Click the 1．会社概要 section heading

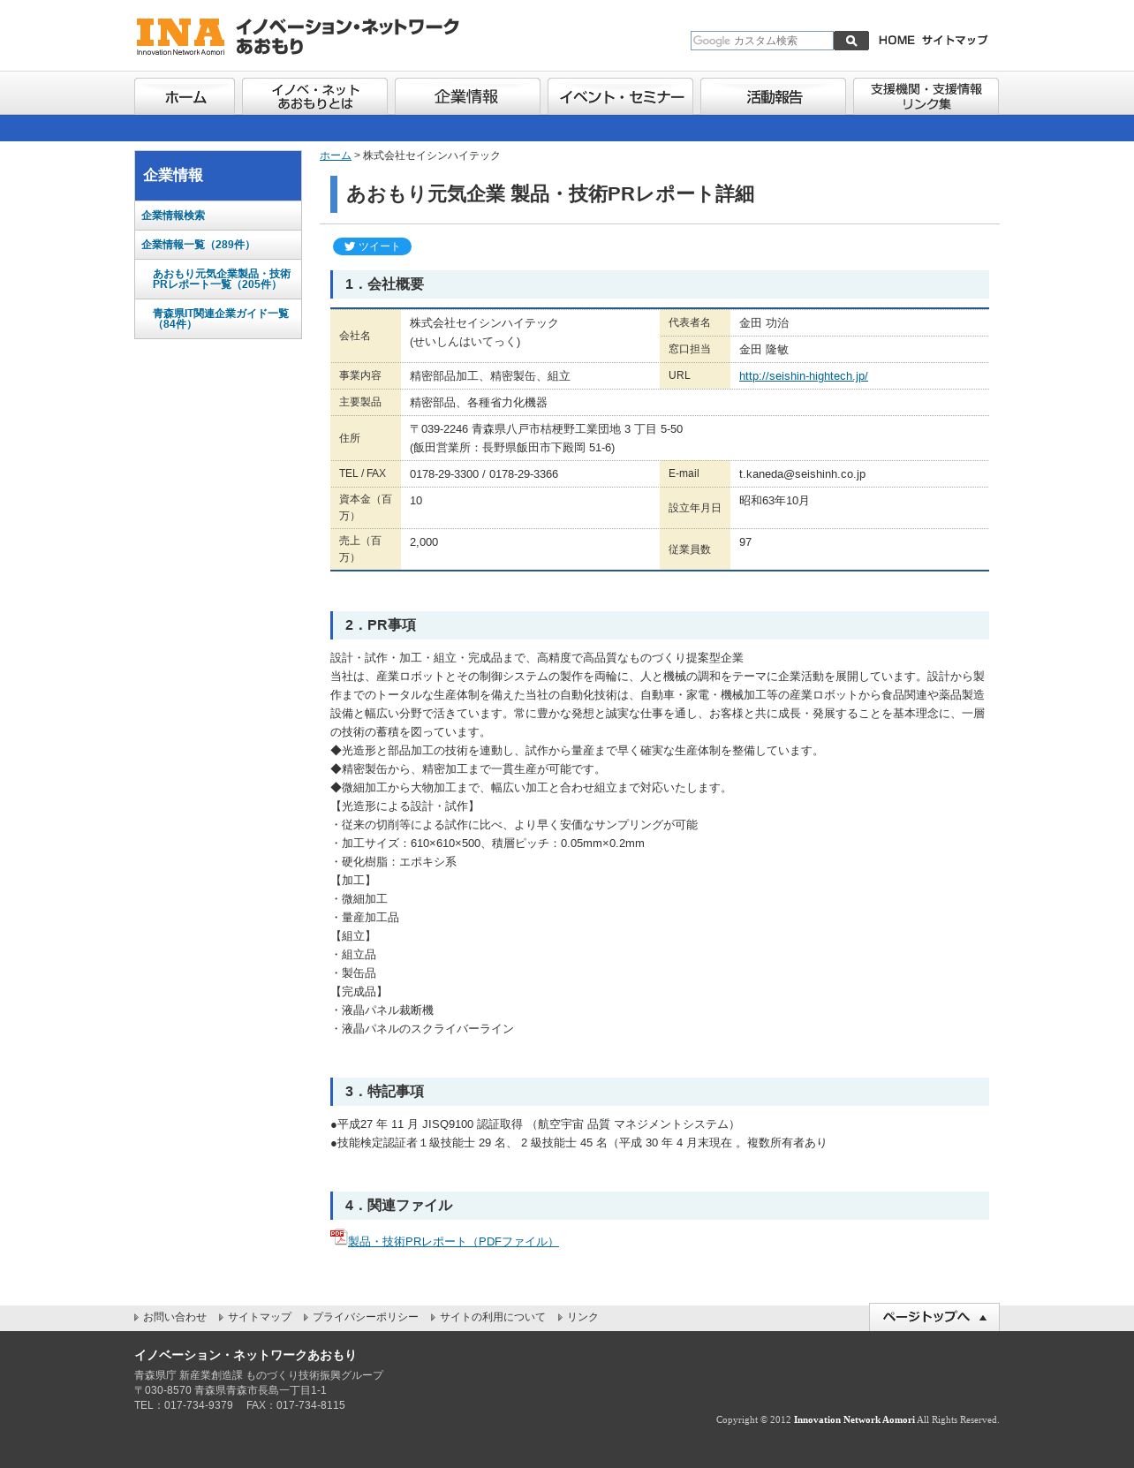point(660,284)
